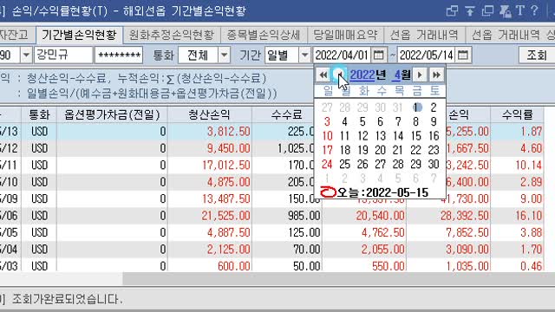Click 청산손익 value 17,012.50

[x=226, y=166]
